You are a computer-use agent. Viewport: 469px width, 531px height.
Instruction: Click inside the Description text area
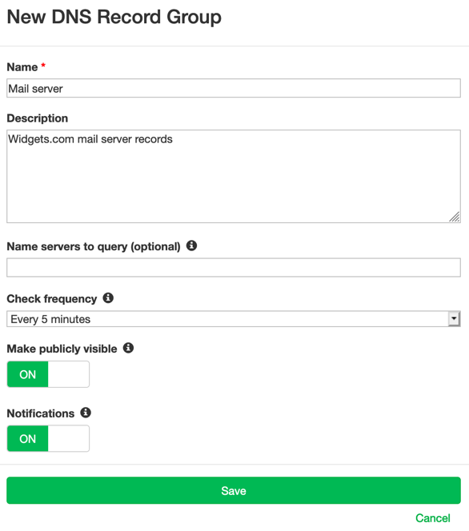(234, 177)
